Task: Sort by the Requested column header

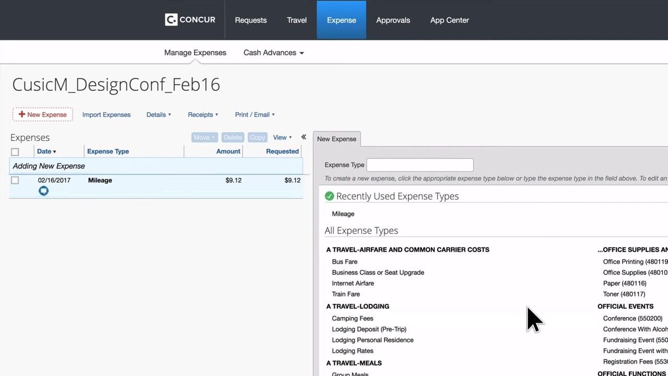Action: tap(282, 151)
